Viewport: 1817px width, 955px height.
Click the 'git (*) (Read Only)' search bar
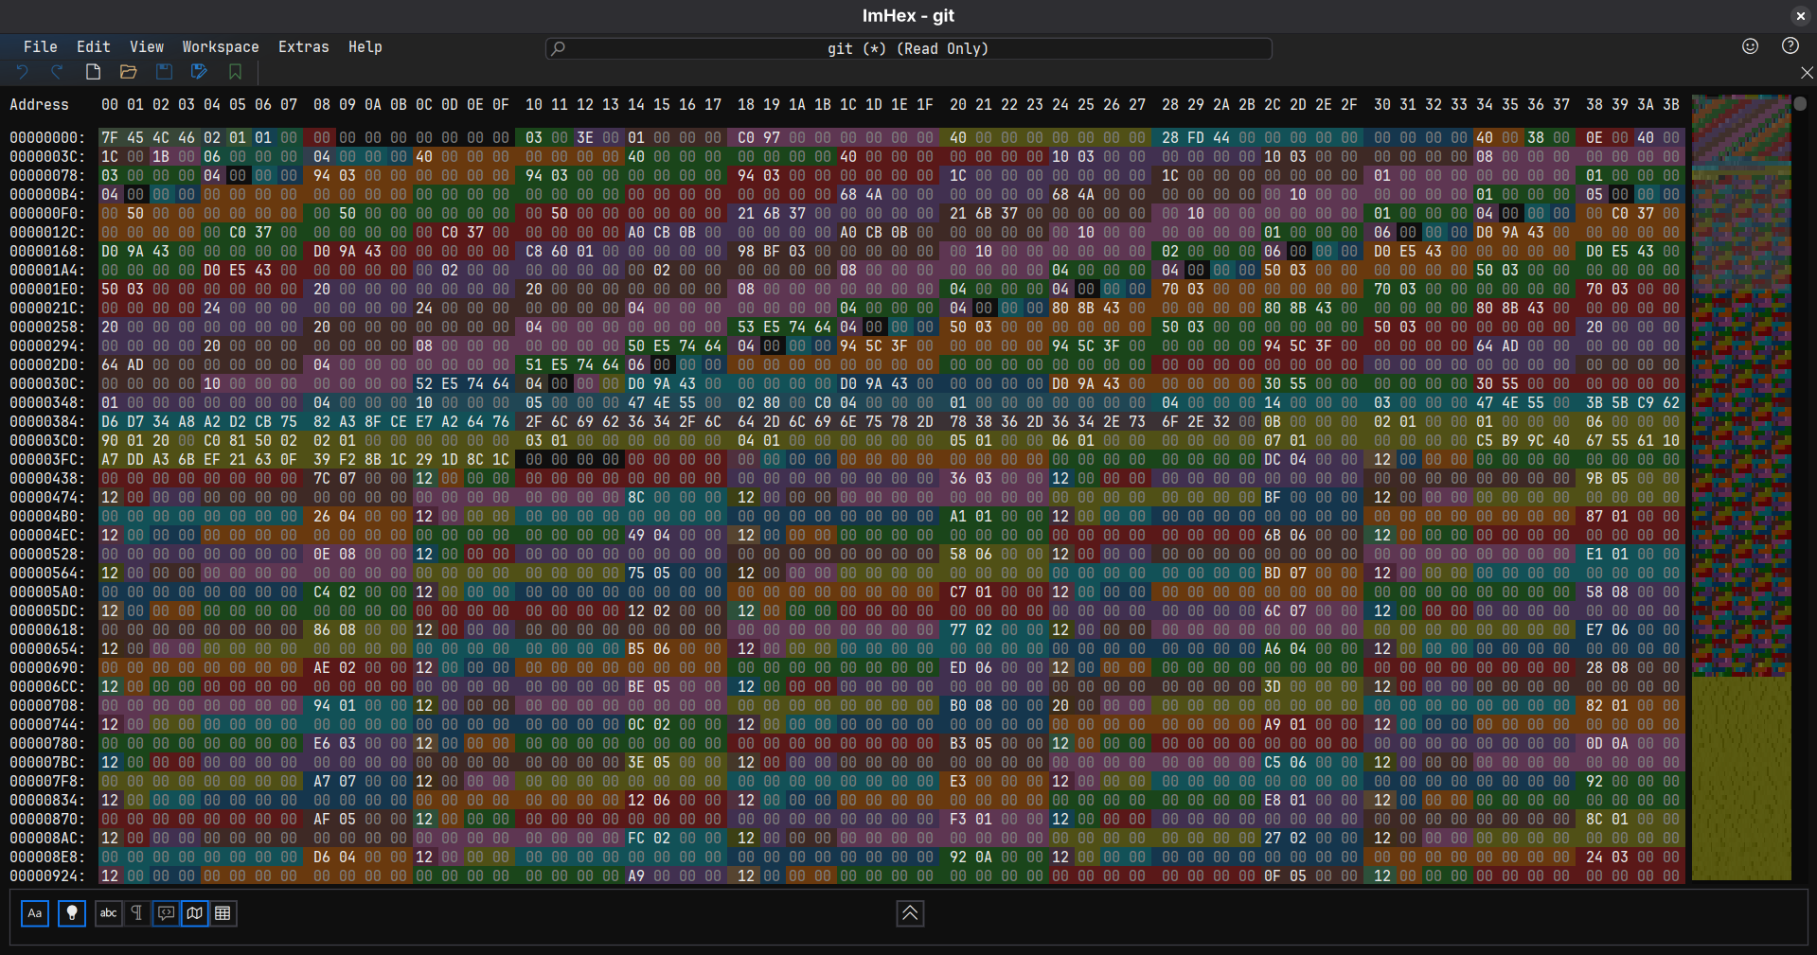pyautogui.click(x=908, y=48)
